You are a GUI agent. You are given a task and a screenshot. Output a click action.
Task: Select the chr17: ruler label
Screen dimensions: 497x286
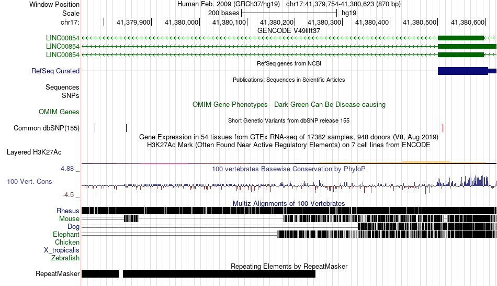[70, 22]
